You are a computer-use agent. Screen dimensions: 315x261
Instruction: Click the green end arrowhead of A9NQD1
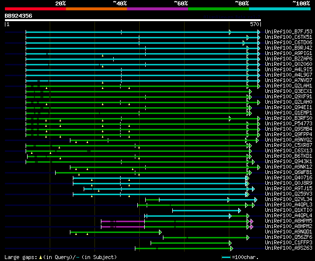coord(160,232)
